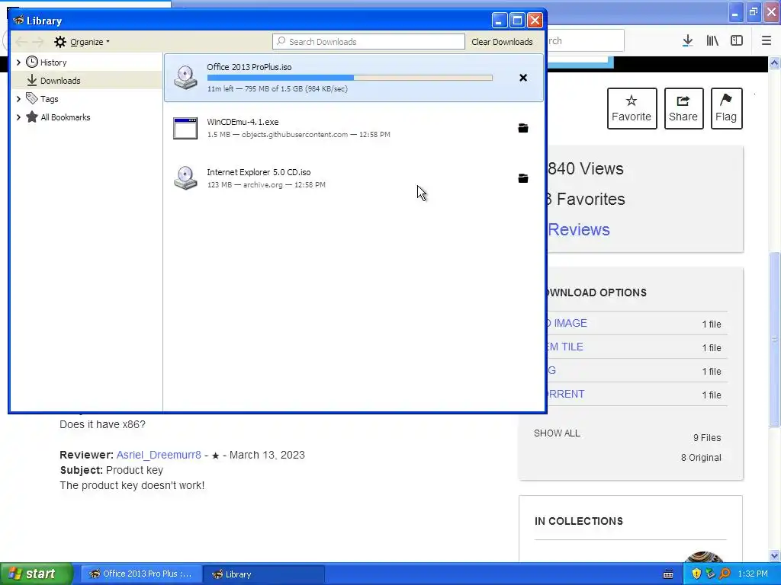Image resolution: width=781 pixels, height=585 pixels.
Task: Open the Reviews link
Action: [x=579, y=230]
